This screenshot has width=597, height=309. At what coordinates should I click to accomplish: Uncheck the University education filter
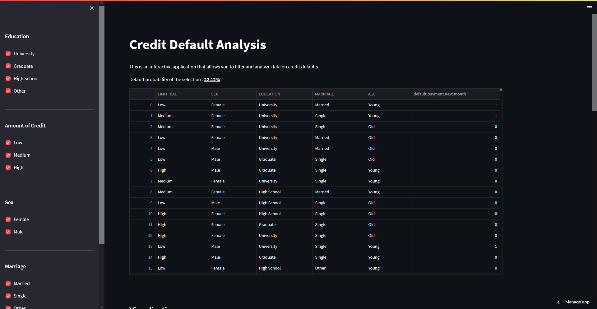8,53
